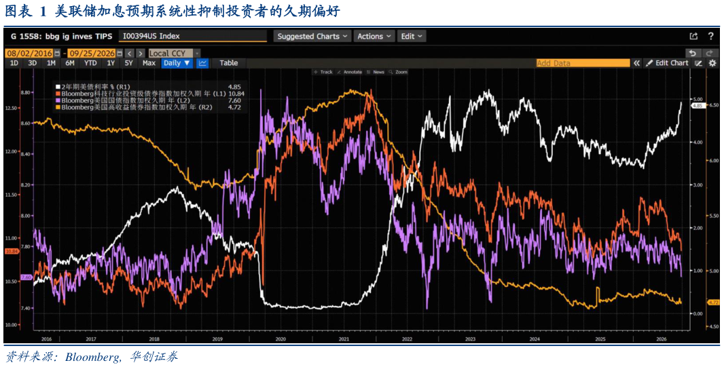The height and width of the screenshot is (367, 724).
Task: Click the 10.84 left-axis value tag
Action: (11, 251)
